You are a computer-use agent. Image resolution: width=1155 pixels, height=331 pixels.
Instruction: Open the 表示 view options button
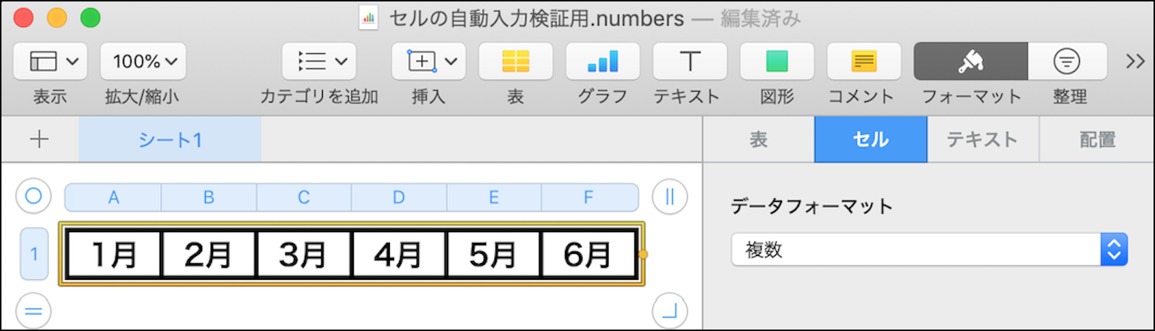[x=50, y=62]
